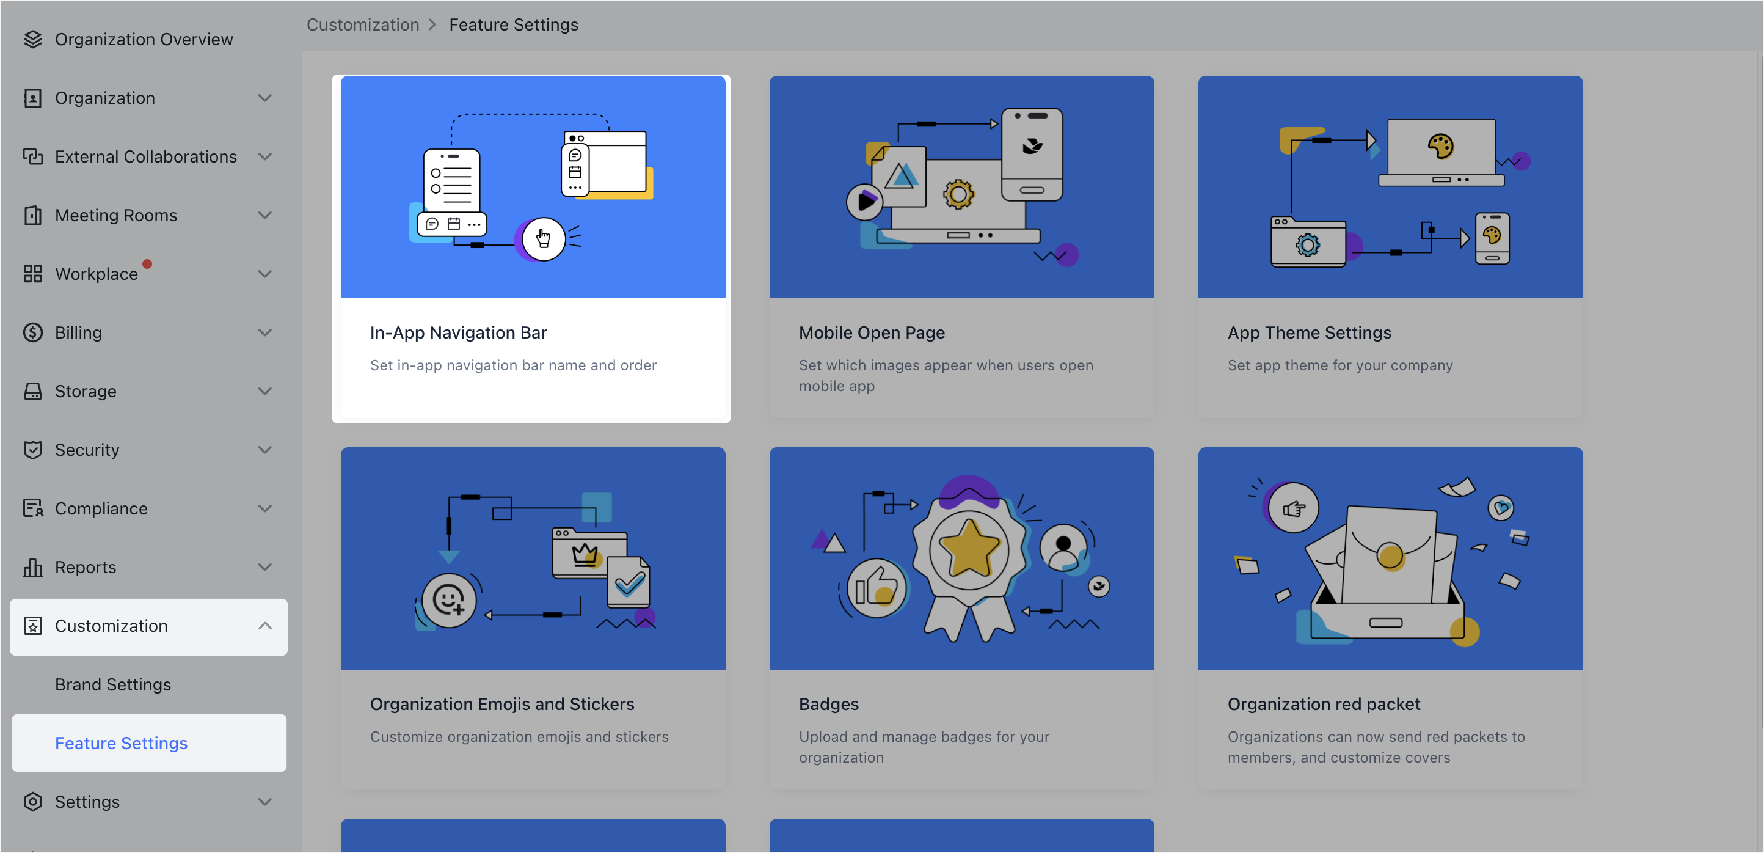Expand the External Collaborations chevron
This screenshot has width=1764, height=853.
click(x=265, y=157)
